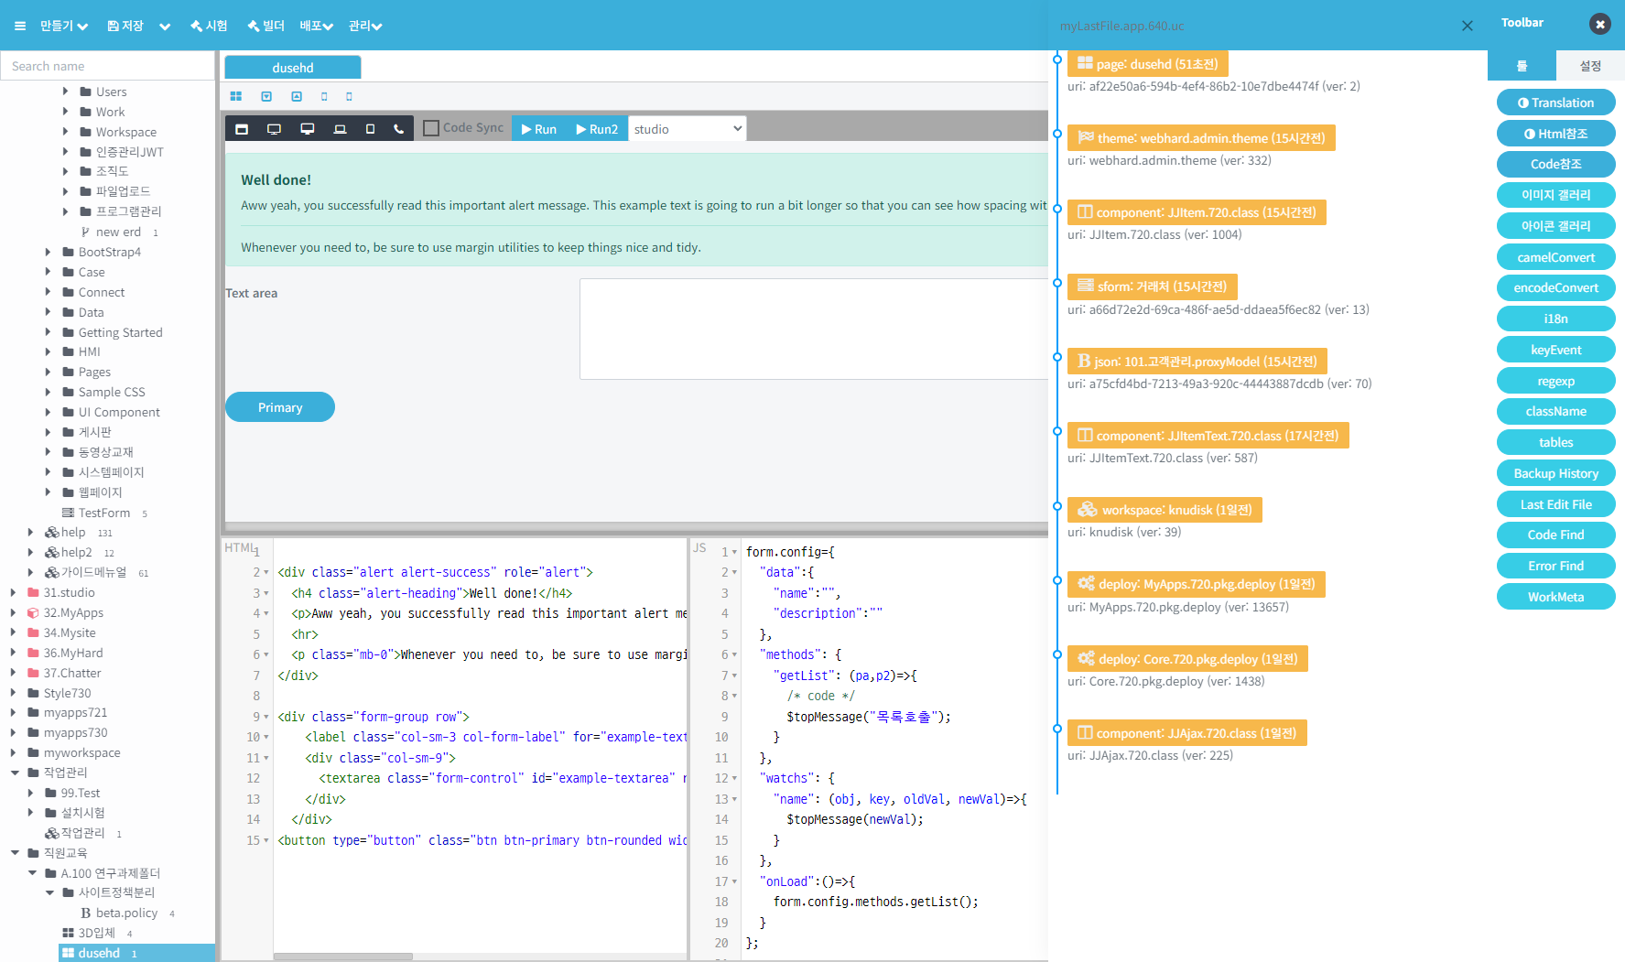
Task: Open the dropdown arrow next to 저장
Action: click(x=165, y=27)
